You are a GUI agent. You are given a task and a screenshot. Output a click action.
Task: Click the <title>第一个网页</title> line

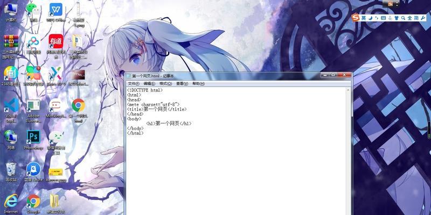click(157, 109)
